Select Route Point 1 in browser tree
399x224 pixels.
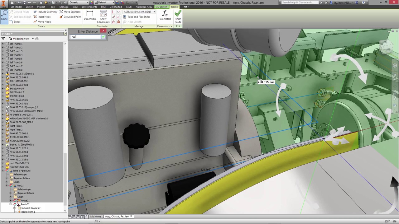click(28, 212)
